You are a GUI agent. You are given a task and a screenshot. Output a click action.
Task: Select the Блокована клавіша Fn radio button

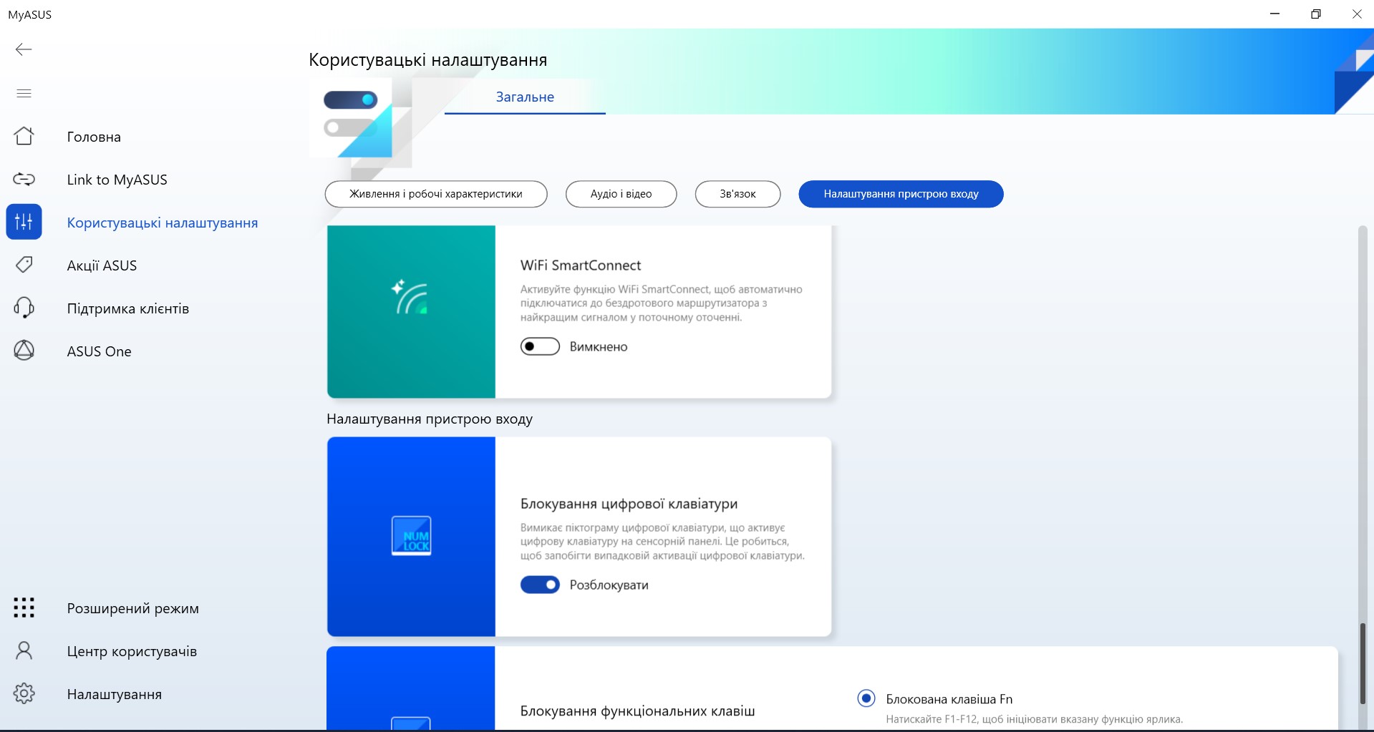(x=866, y=698)
